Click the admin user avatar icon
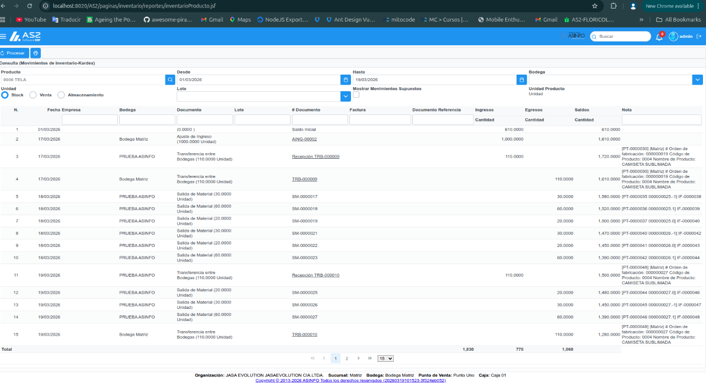706x383 pixels. click(673, 36)
